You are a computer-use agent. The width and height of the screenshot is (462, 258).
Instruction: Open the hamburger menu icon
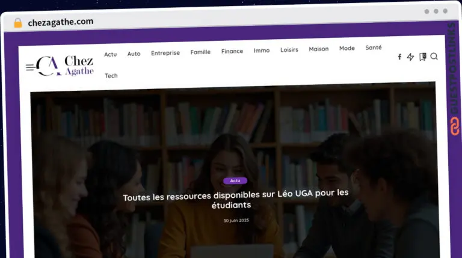(30, 67)
